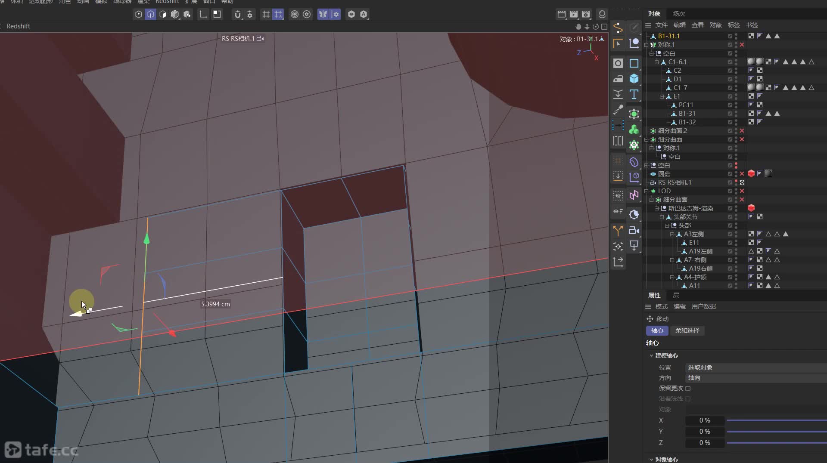Switch to the 场次 tab
827x463 pixels.
point(679,14)
